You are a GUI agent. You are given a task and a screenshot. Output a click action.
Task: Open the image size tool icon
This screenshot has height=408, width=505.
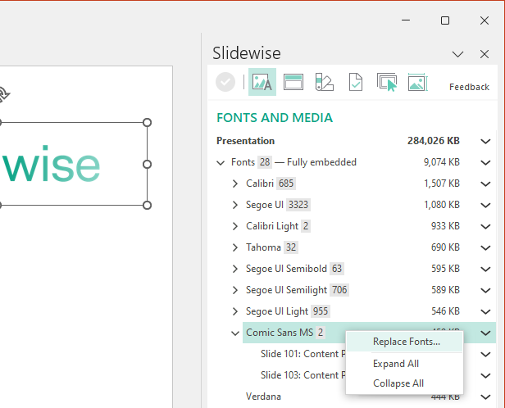click(418, 82)
